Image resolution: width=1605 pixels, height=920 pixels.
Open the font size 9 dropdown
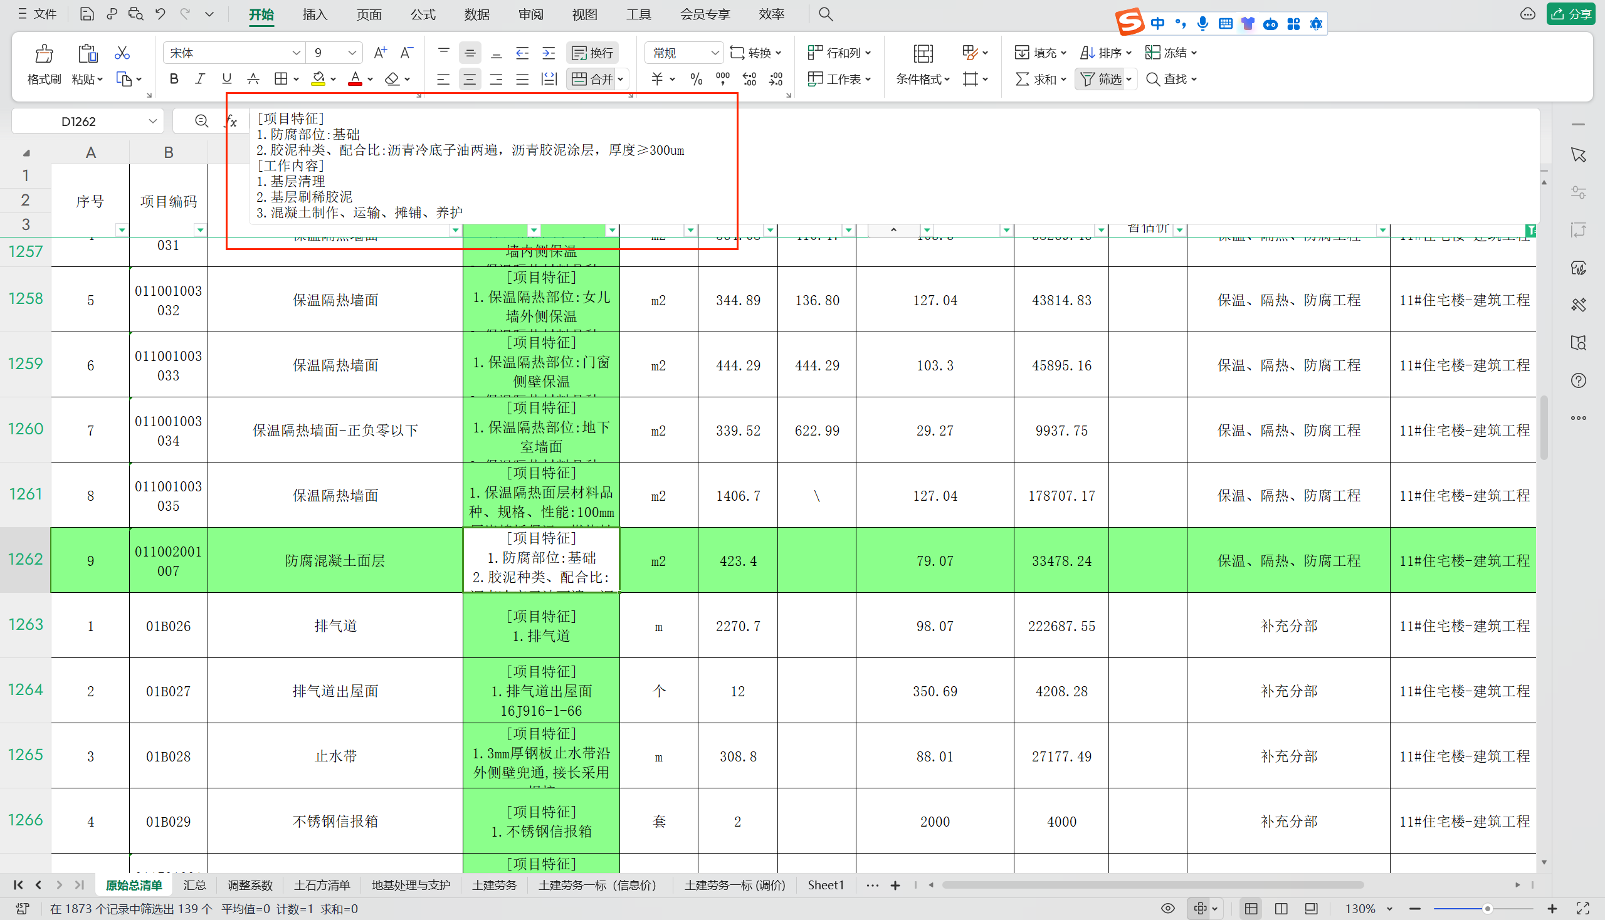[x=352, y=53]
